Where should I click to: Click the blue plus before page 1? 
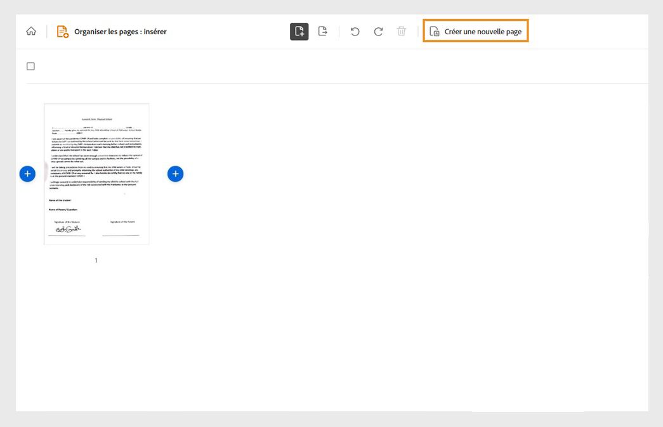click(x=27, y=173)
